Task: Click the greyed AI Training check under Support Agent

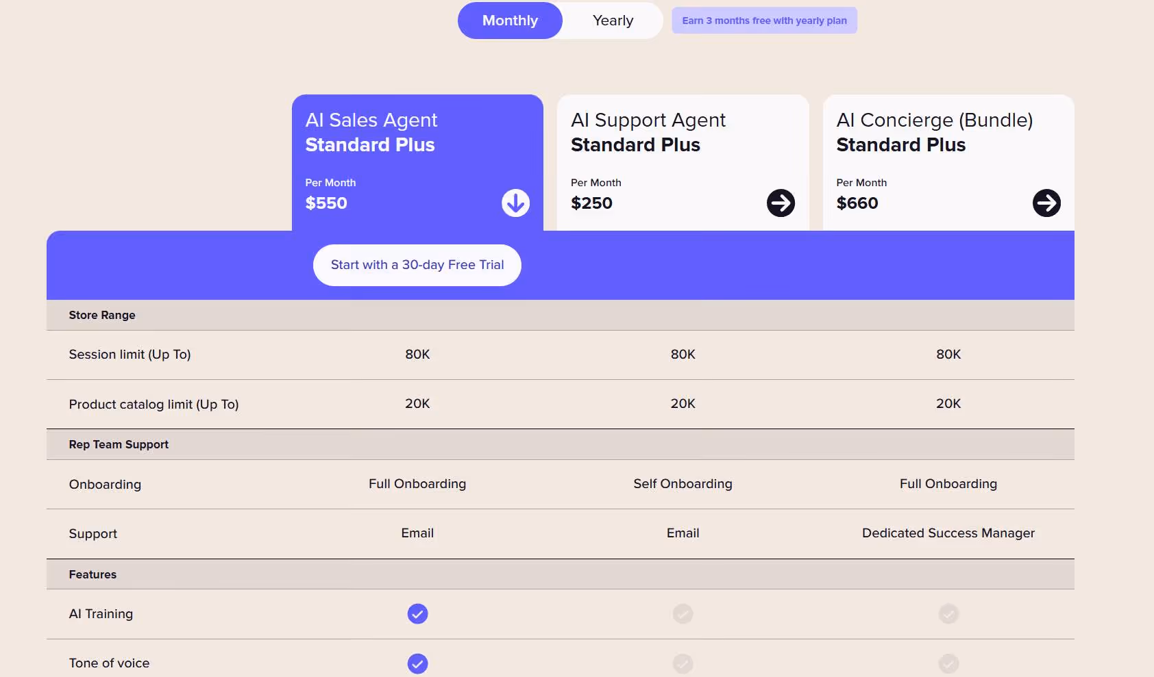Action: pos(683,614)
